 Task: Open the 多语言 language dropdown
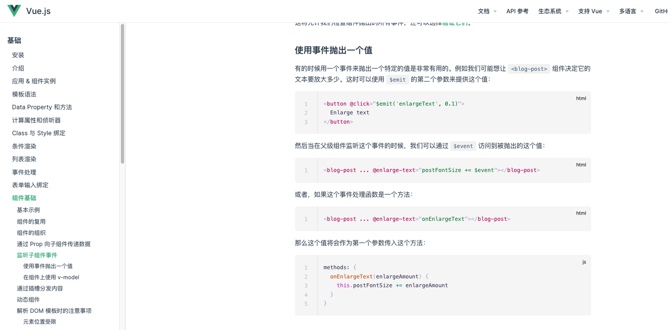631,11
